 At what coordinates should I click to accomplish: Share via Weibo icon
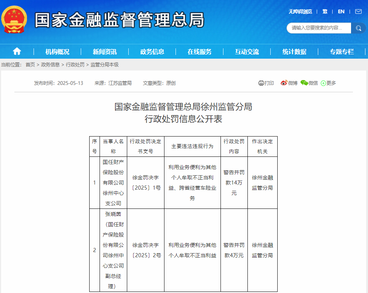pyautogui.click(x=284, y=83)
